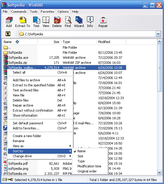
Task: Open the Options menu
Action: coord(63,12)
